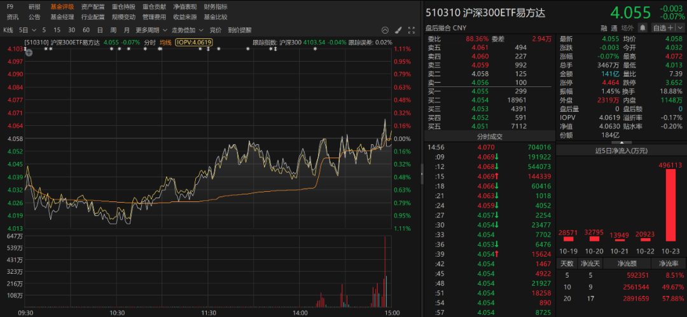Expand chart to fullscreen icon
This screenshot has width=687, height=317.
[412, 30]
